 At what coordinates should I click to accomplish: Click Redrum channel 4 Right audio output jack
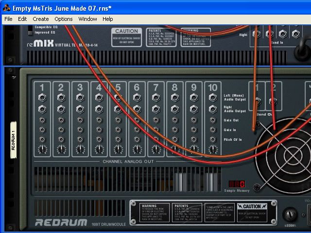tap(99, 109)
